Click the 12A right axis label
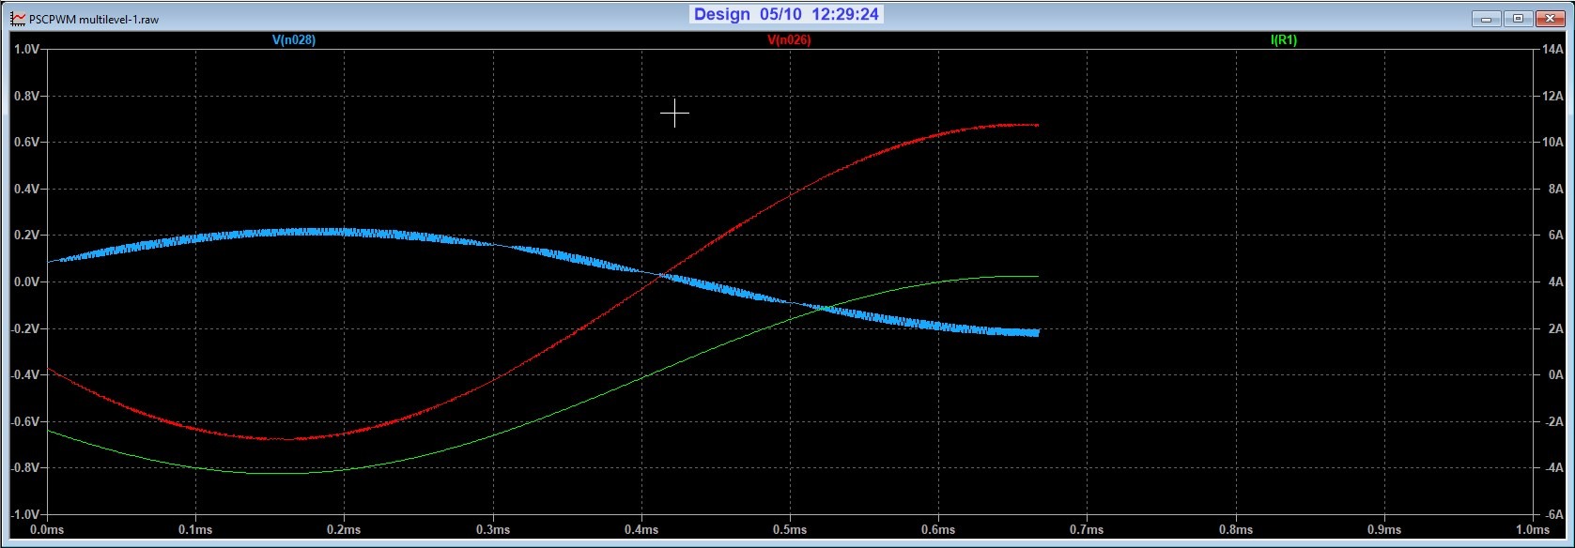The width and height of the screenshot is (1575, 548). (1553, 96)
